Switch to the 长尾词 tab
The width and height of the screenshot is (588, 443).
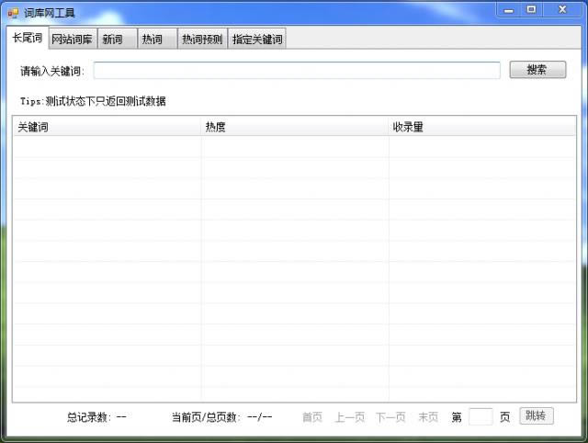point(27,38)
